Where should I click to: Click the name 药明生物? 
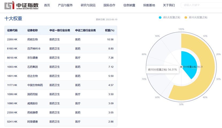pos(32,39)
